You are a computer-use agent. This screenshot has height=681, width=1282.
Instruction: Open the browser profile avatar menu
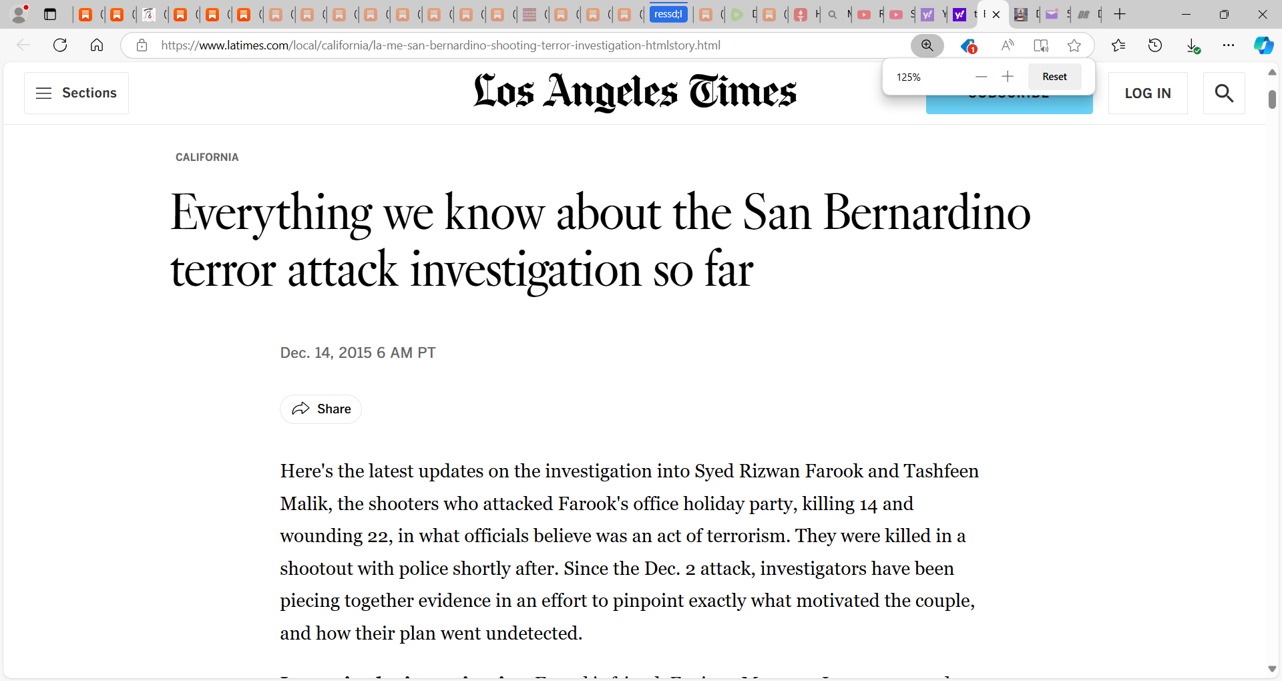click(x=20, y=13)
